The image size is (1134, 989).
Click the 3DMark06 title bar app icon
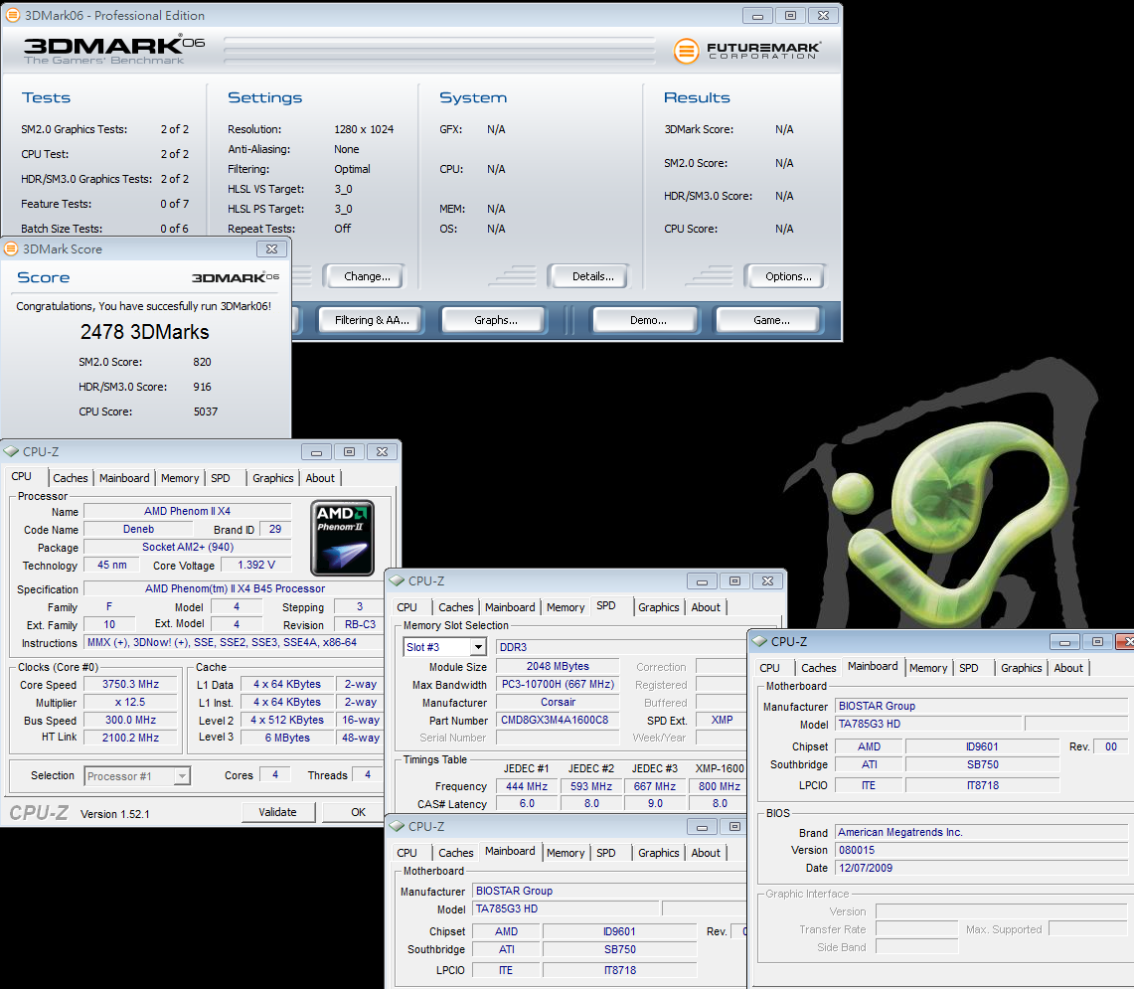tap(12, 16)
